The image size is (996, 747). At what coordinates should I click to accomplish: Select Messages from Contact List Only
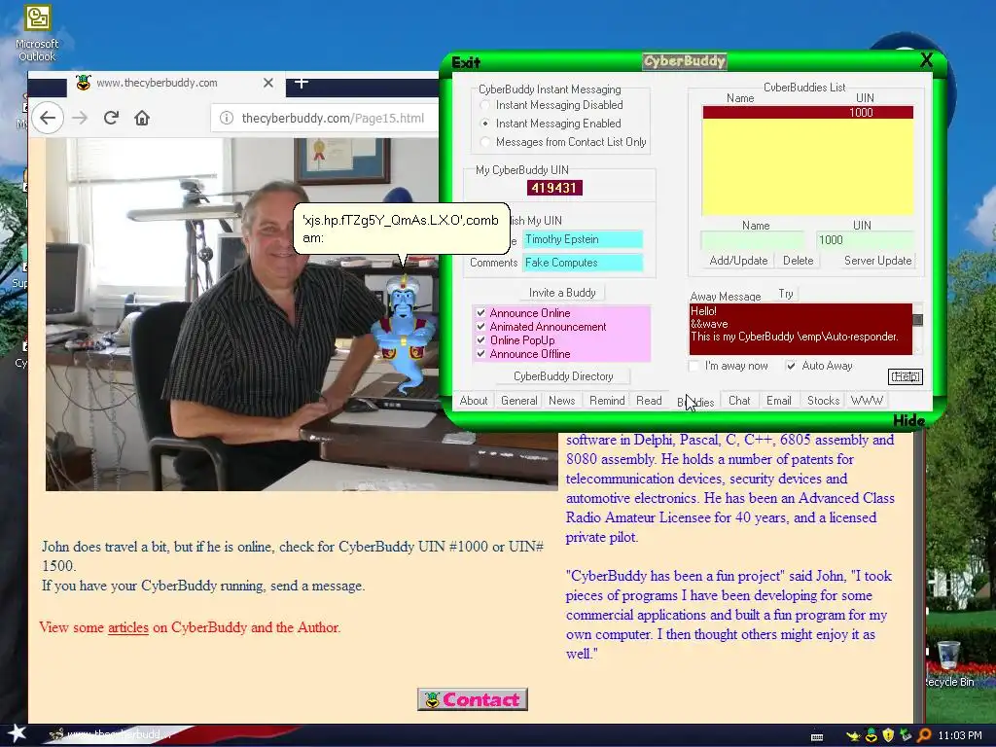point(564,142)
